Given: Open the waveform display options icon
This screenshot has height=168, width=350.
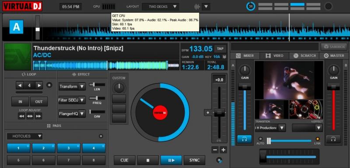Looking at the screenshot, I should 197,7.
